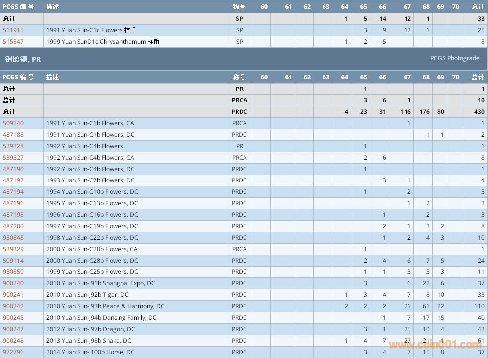Select coin number 900240 Shanghai Expo
Screen dimensions: 488x358
click(13, 283)
